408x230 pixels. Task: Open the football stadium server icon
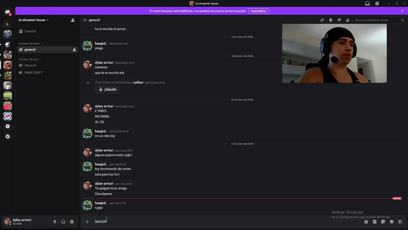pyautogui.click(x=8, y=96)
